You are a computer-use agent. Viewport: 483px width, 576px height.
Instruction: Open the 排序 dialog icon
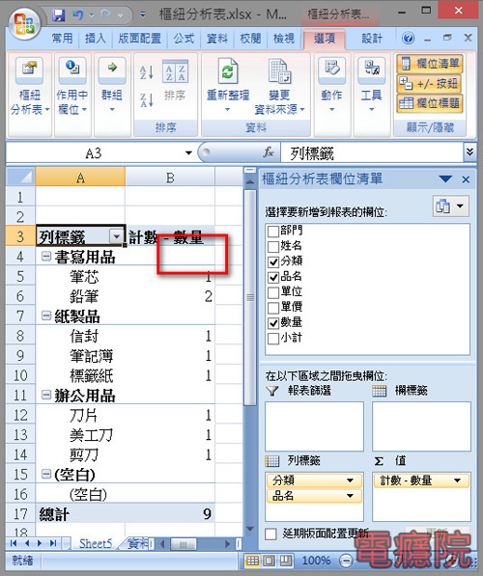[x=175, y=71]
